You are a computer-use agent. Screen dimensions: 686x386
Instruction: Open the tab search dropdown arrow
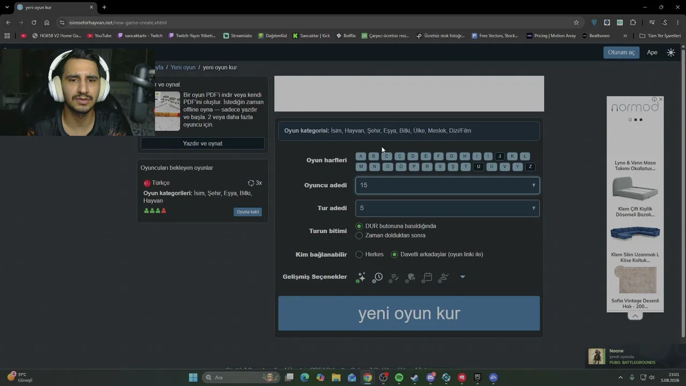[7, 8]
